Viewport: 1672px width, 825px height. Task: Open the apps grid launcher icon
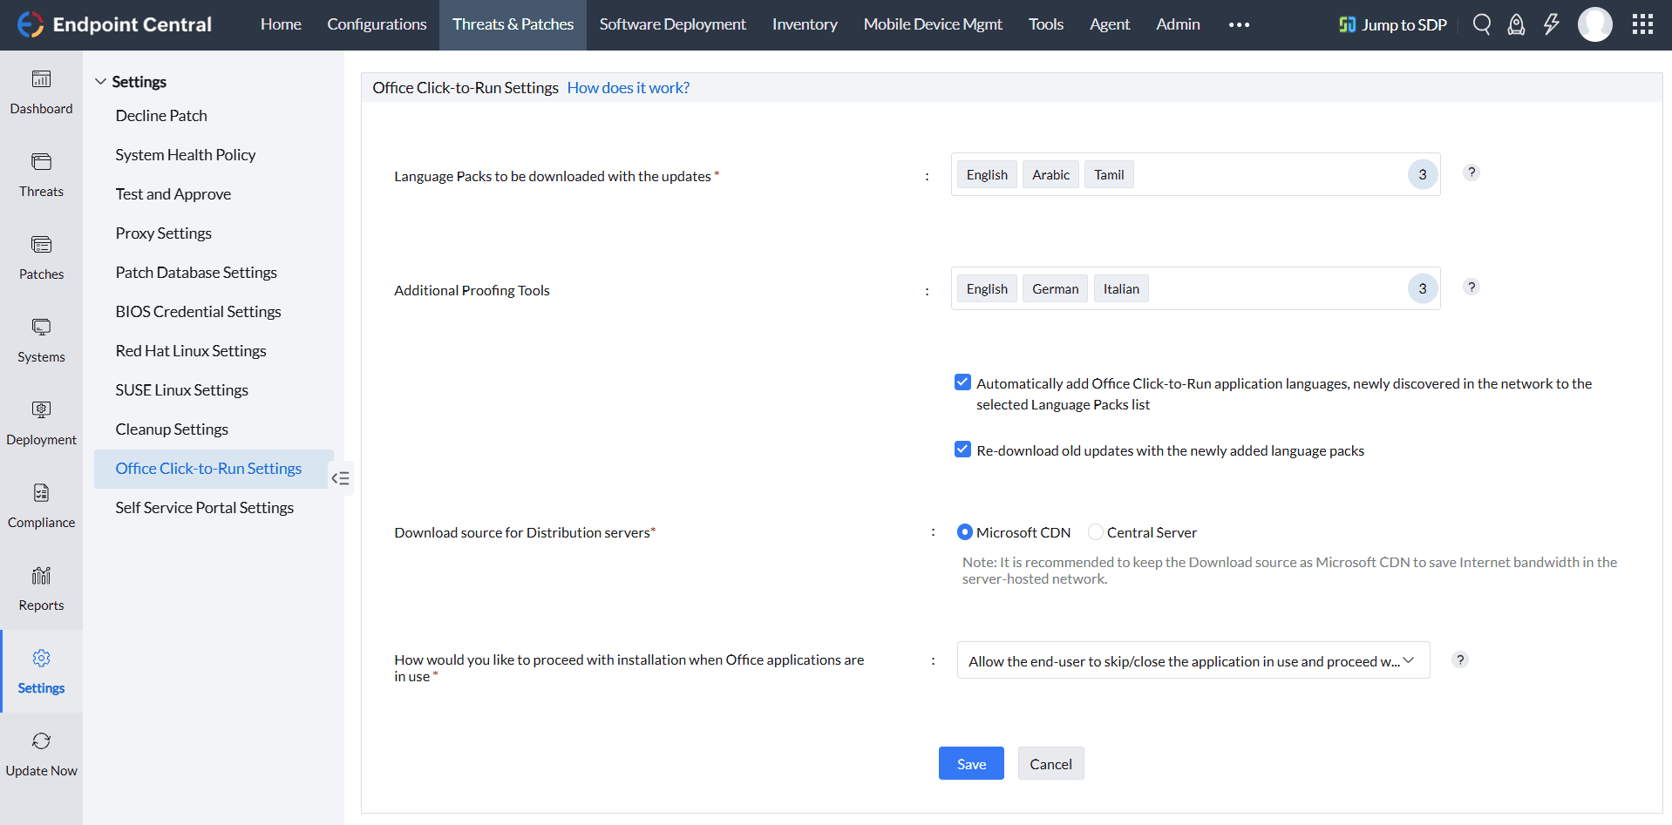1642,24
